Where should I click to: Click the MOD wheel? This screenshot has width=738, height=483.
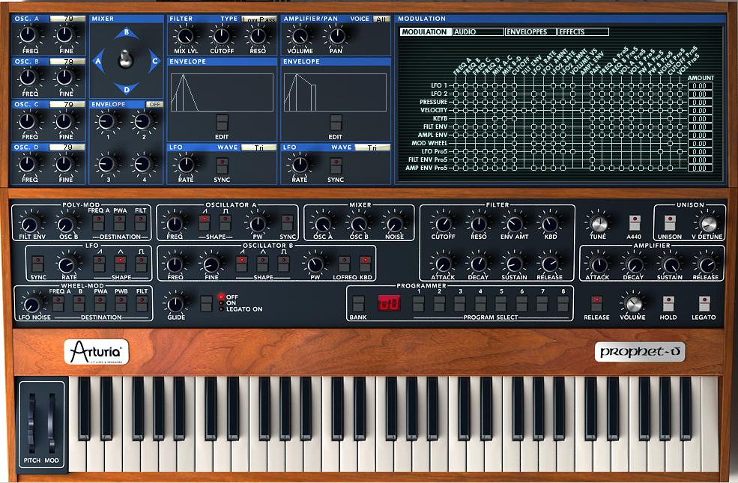(x=52, y=423)
